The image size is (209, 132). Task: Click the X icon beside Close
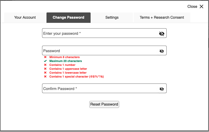[201, 6]
